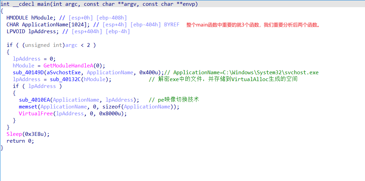
Task: Select the ApplicationName[1024] declaration
Action: pos(48,25)
